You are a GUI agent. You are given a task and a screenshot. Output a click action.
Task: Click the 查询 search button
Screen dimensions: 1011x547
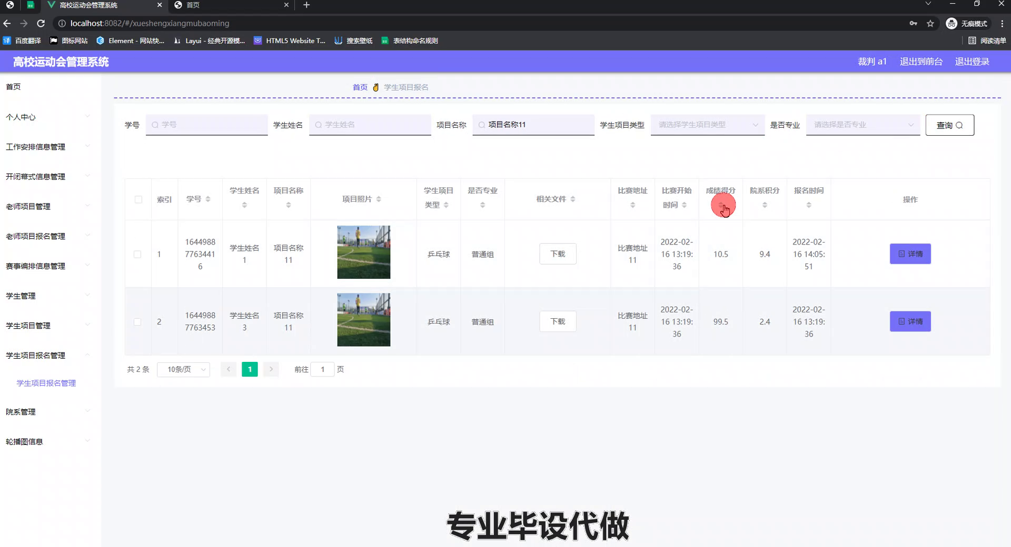950,125
